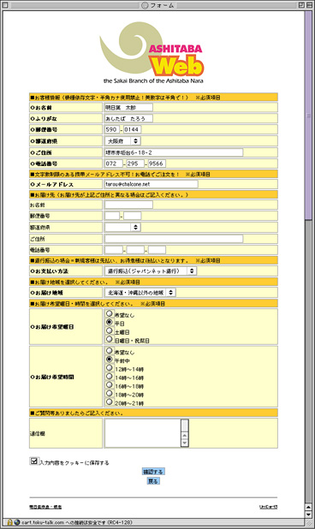Select the 18時〜20時 delivery time
This screenshot has height=529, width=315.
(109, 394)
